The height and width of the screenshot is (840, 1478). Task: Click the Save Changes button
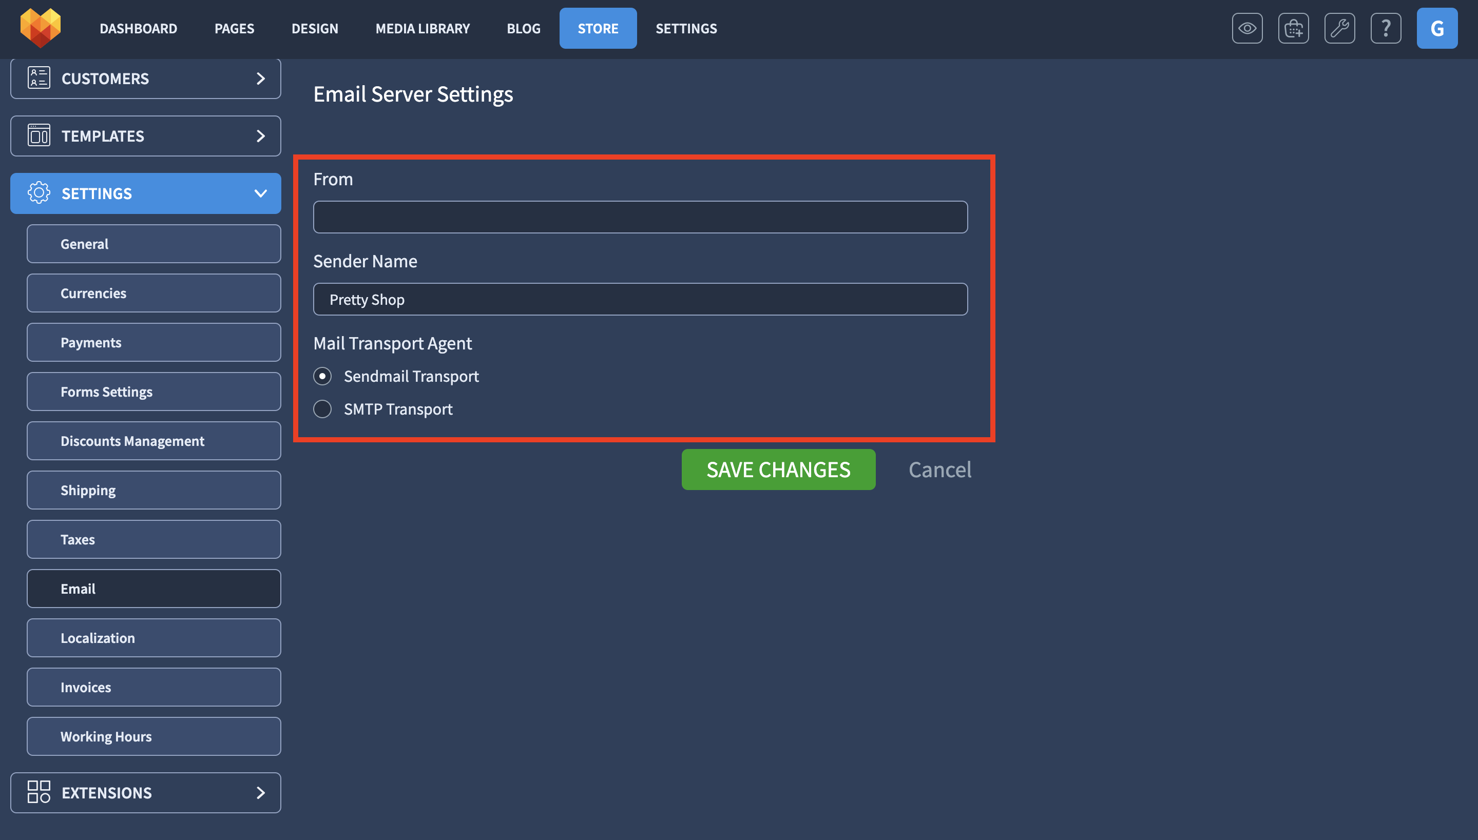778,470
